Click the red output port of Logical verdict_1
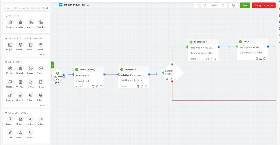This screenshot has width=280, height=145. pos(172,81)
